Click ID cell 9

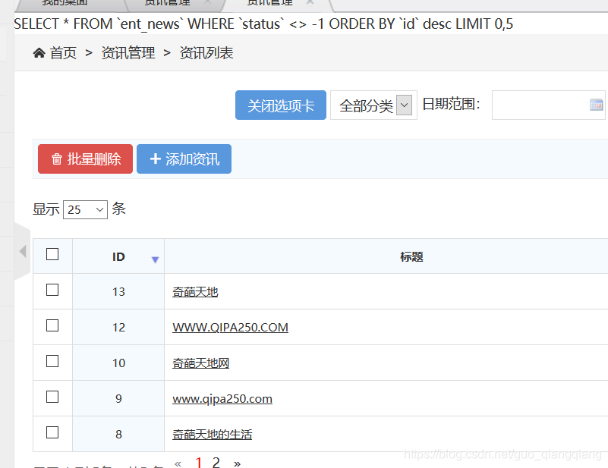coord(118,398)
